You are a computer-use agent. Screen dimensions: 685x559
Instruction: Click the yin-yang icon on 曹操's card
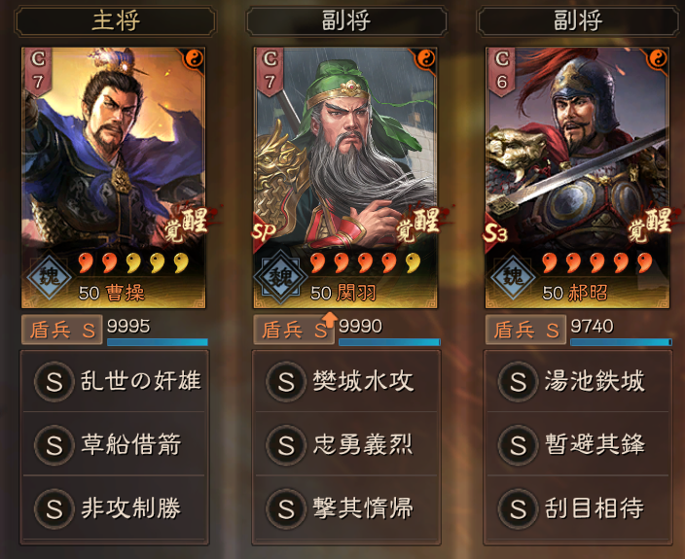194,57
